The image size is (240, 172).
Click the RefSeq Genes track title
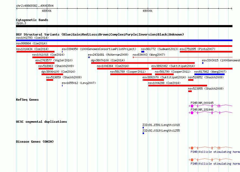(x=27, y=100)
